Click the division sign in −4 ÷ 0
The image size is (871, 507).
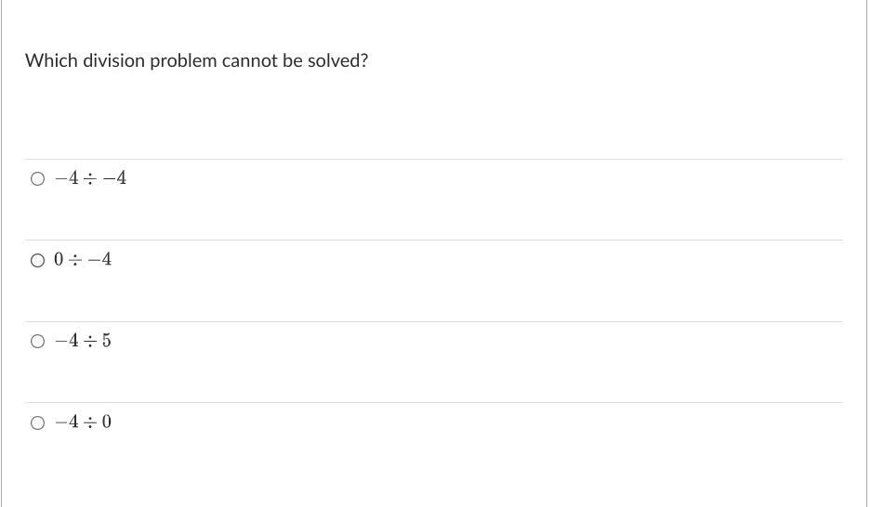[90, 422]
